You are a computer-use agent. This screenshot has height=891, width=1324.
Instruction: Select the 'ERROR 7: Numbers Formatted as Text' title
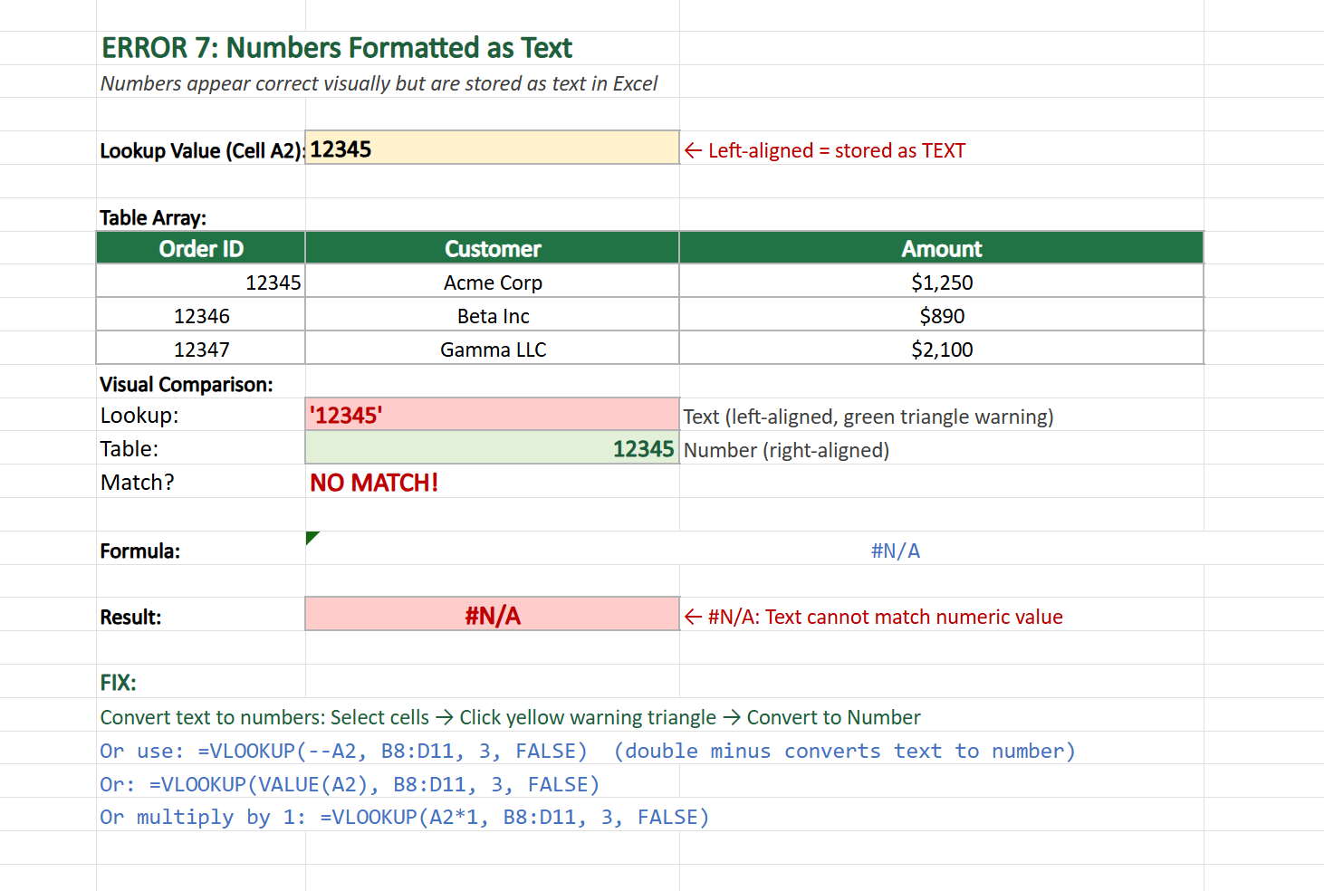[x=337, y=48]
